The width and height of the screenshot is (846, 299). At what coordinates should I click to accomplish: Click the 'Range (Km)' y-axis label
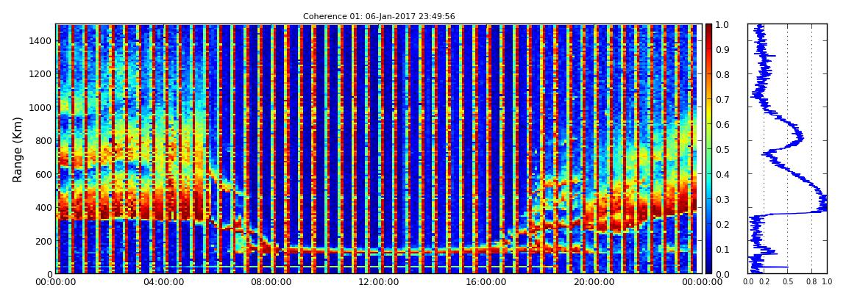point(18,149)
